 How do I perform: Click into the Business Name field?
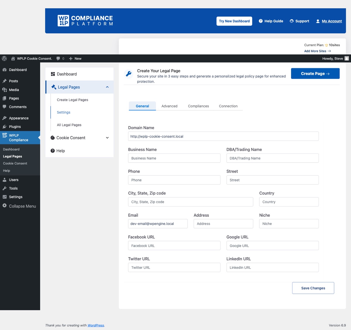click(x=174, y=158)
